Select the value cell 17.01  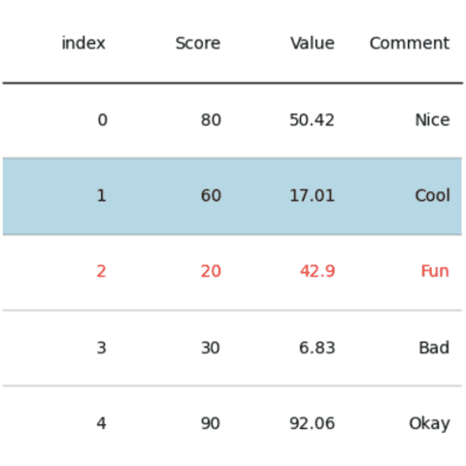tap(312, 195)
